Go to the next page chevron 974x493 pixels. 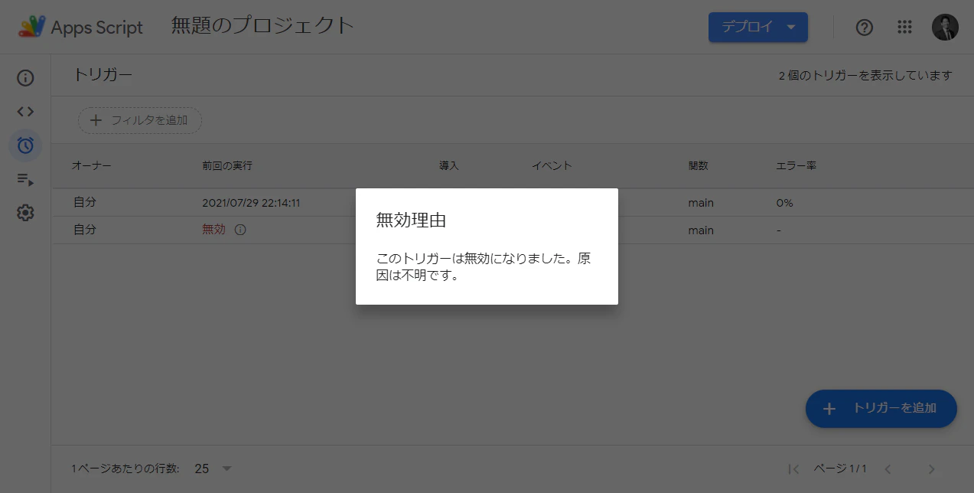(x=931, y=469)
